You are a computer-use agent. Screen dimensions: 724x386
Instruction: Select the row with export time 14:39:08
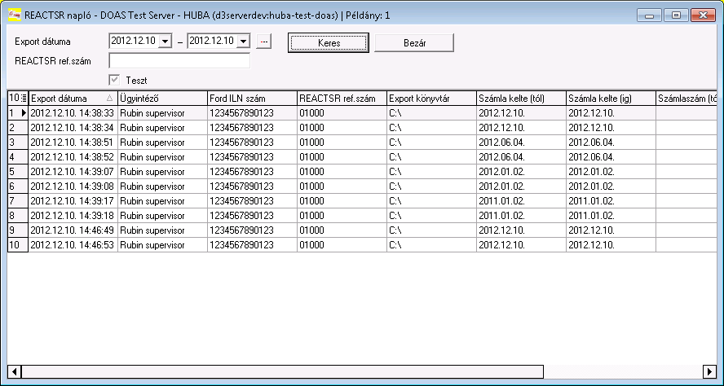pos(362,186)
